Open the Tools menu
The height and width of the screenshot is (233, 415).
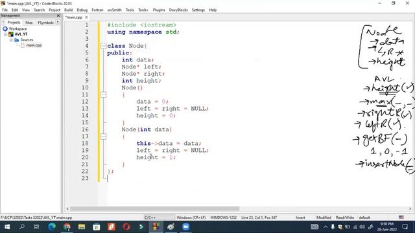pos(130,10)
